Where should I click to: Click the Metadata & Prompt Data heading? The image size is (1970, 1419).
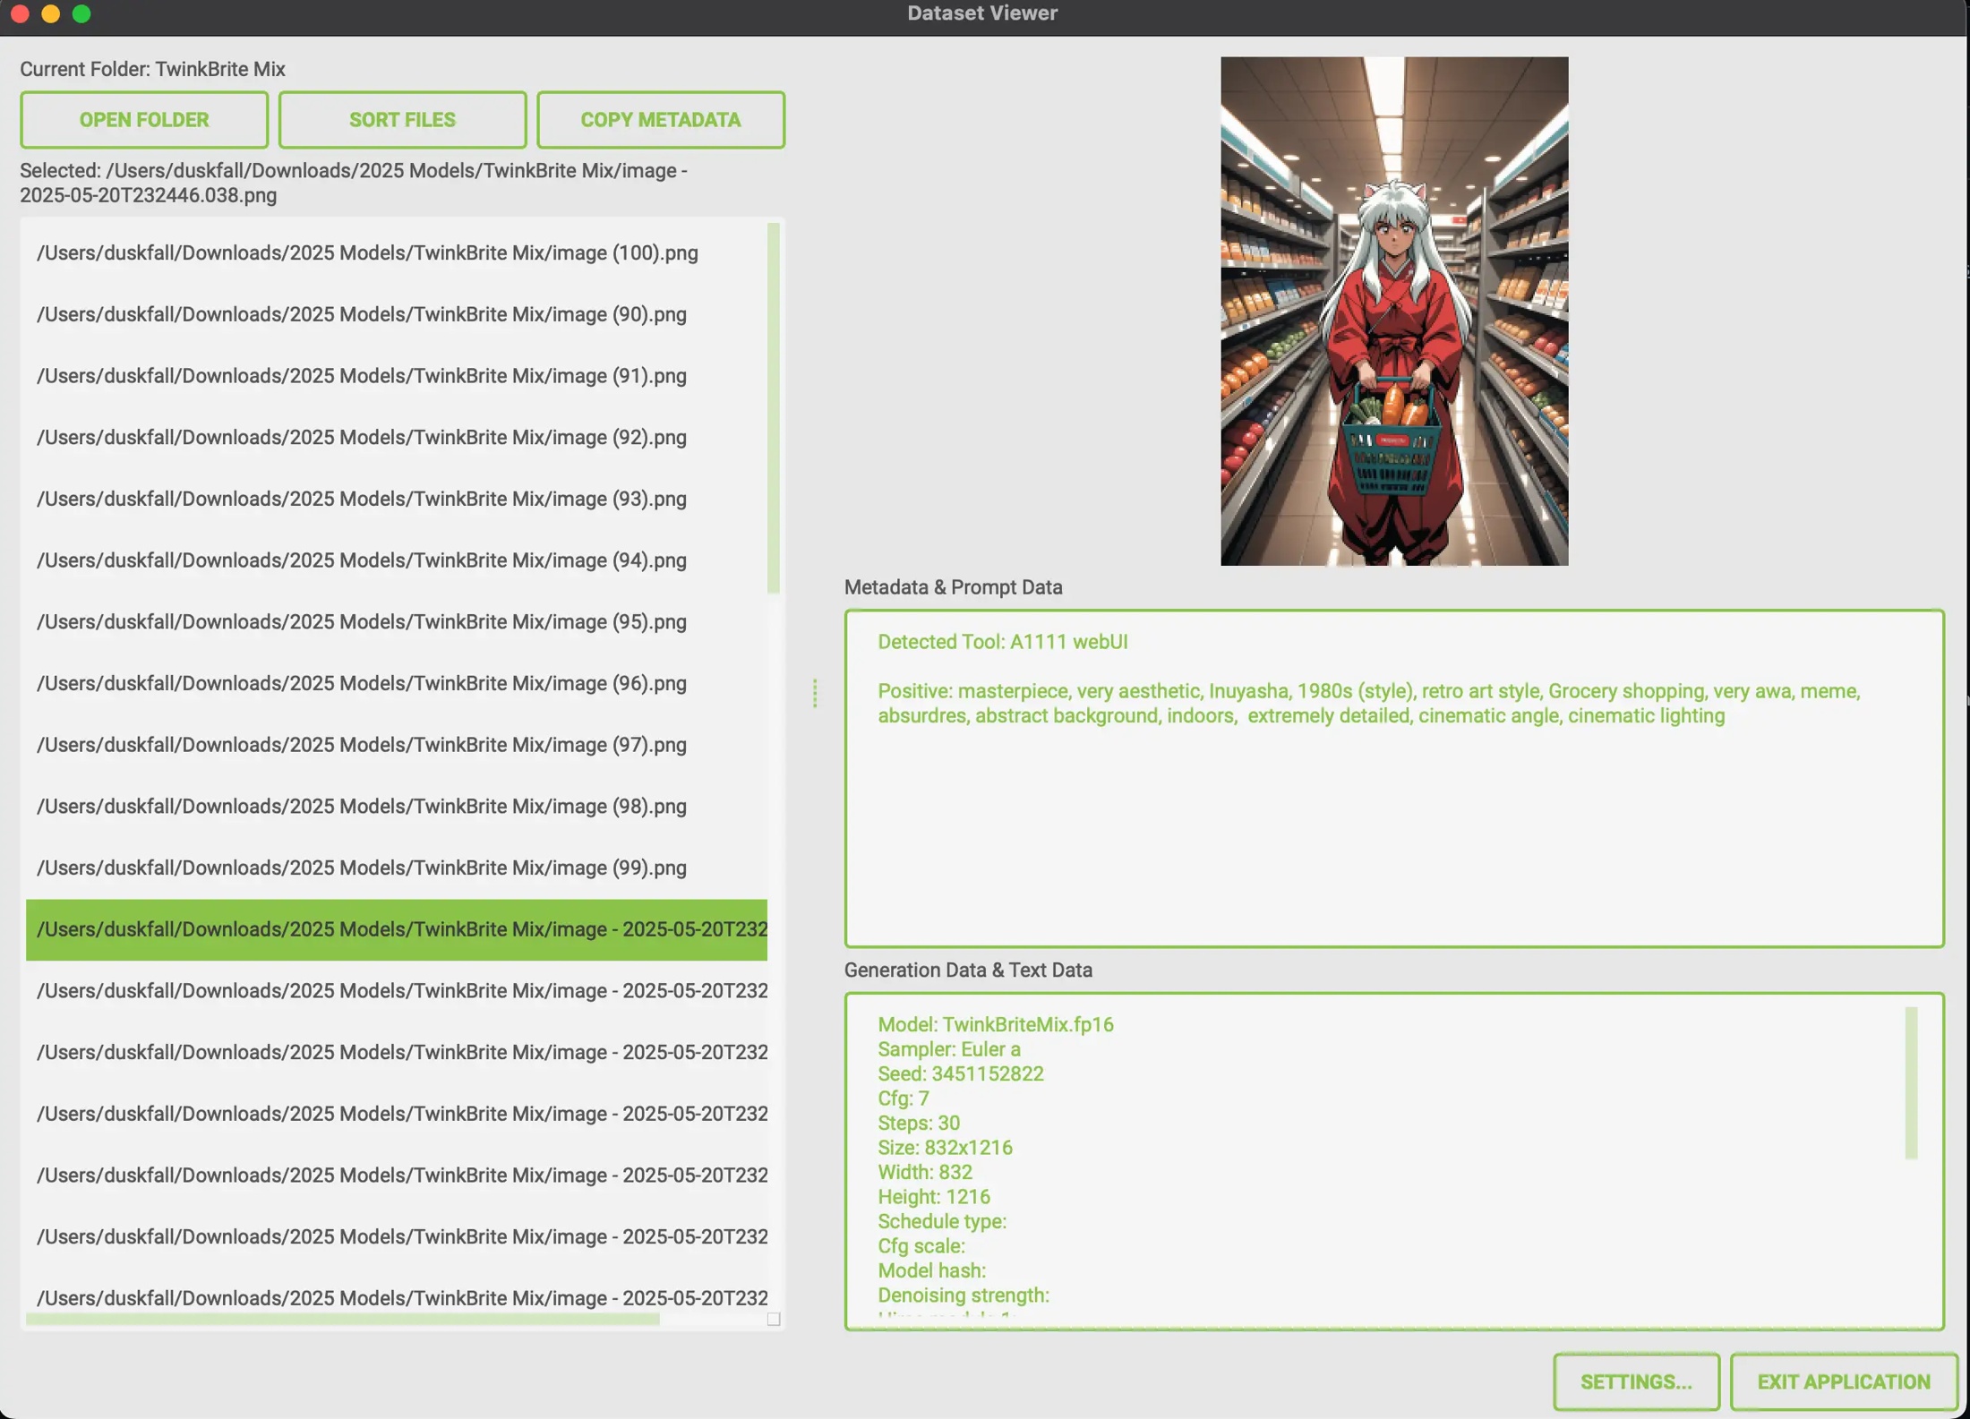pyautogui.click(x=954, y=587)
